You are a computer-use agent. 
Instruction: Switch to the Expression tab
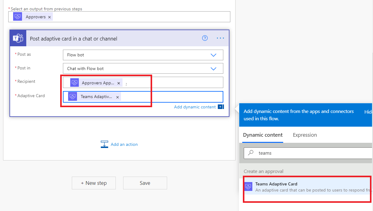305,135
